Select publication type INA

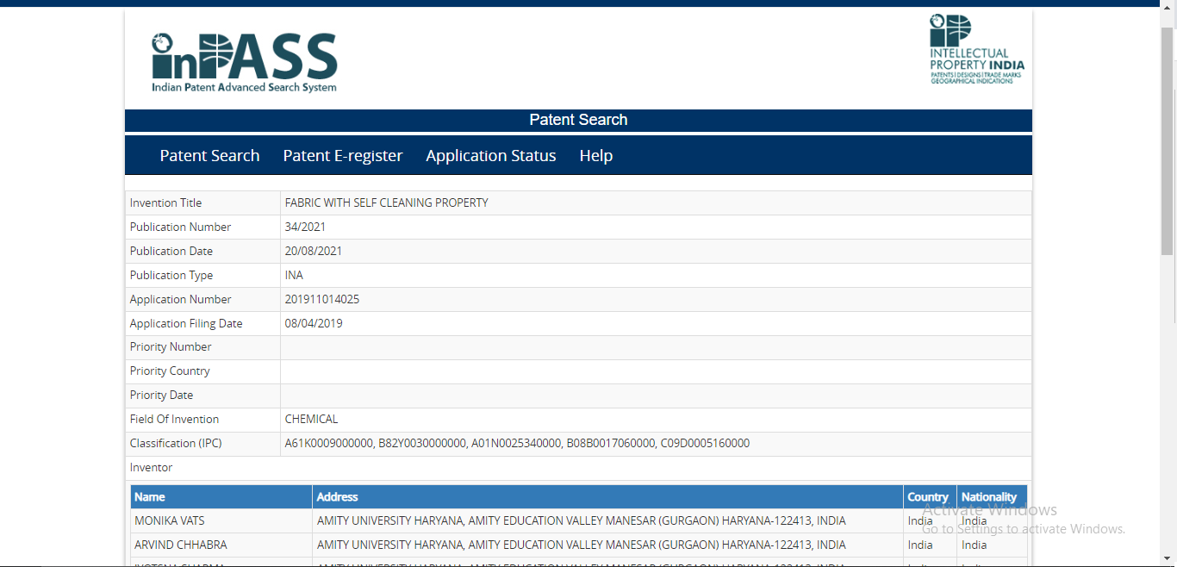tap(294, 275)
